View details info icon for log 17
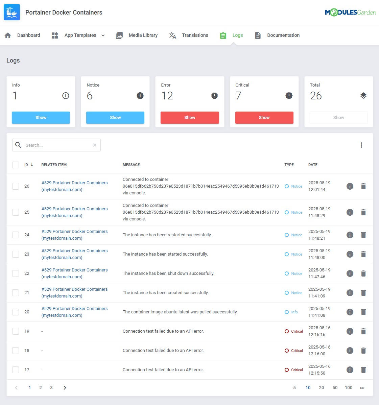The width and height of the screenshot is (379, 405). tap(350, 370)
